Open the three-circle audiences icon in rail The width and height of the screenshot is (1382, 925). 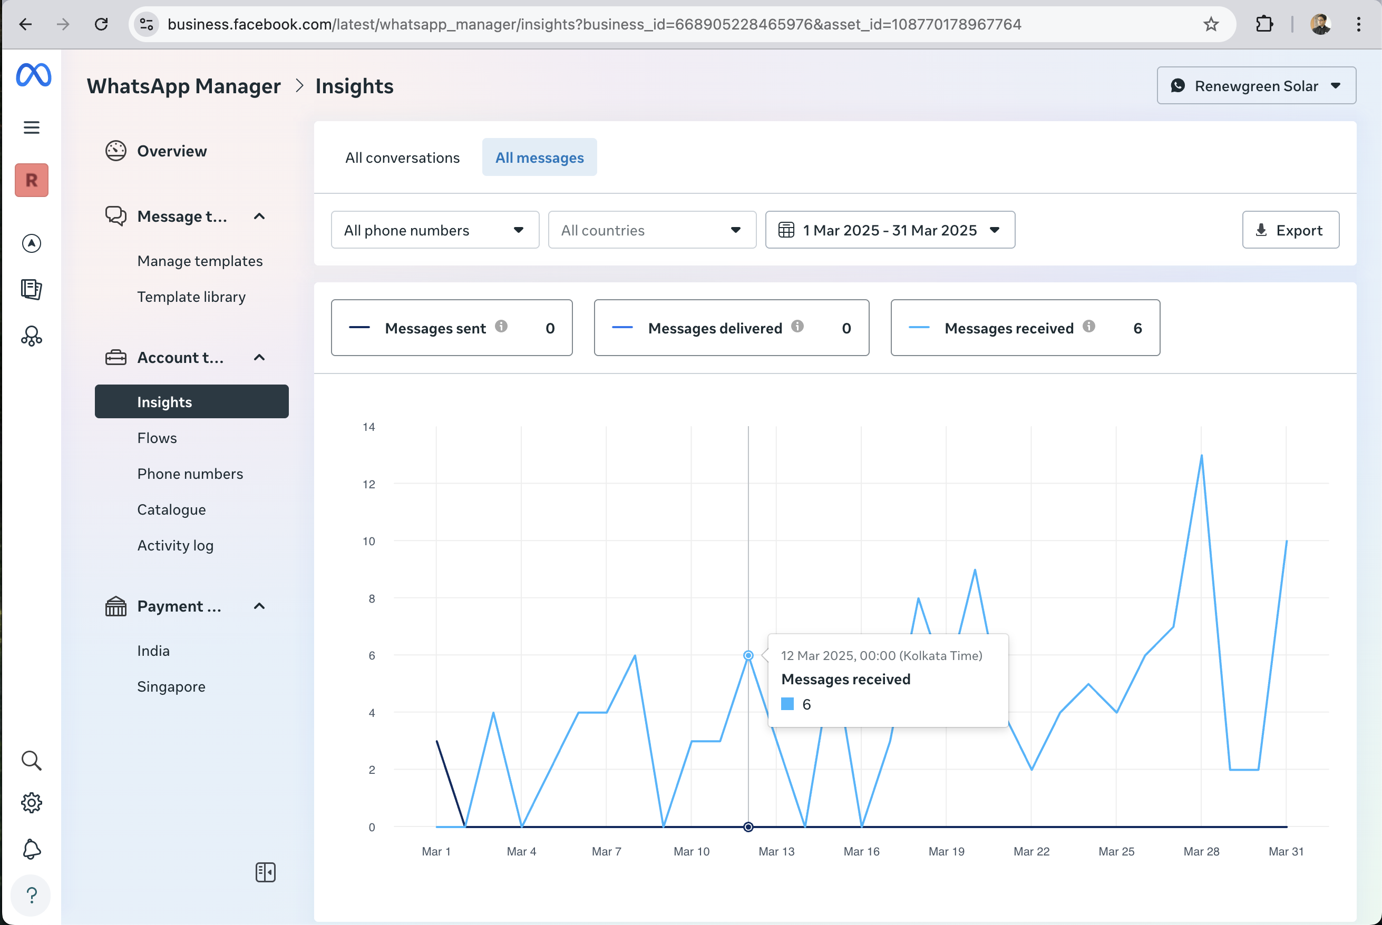click(31, 336)
